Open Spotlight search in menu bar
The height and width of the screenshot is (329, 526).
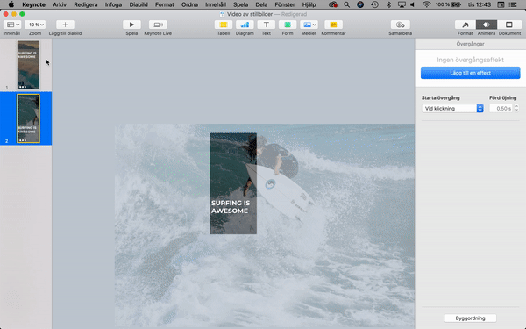(346, 4)
